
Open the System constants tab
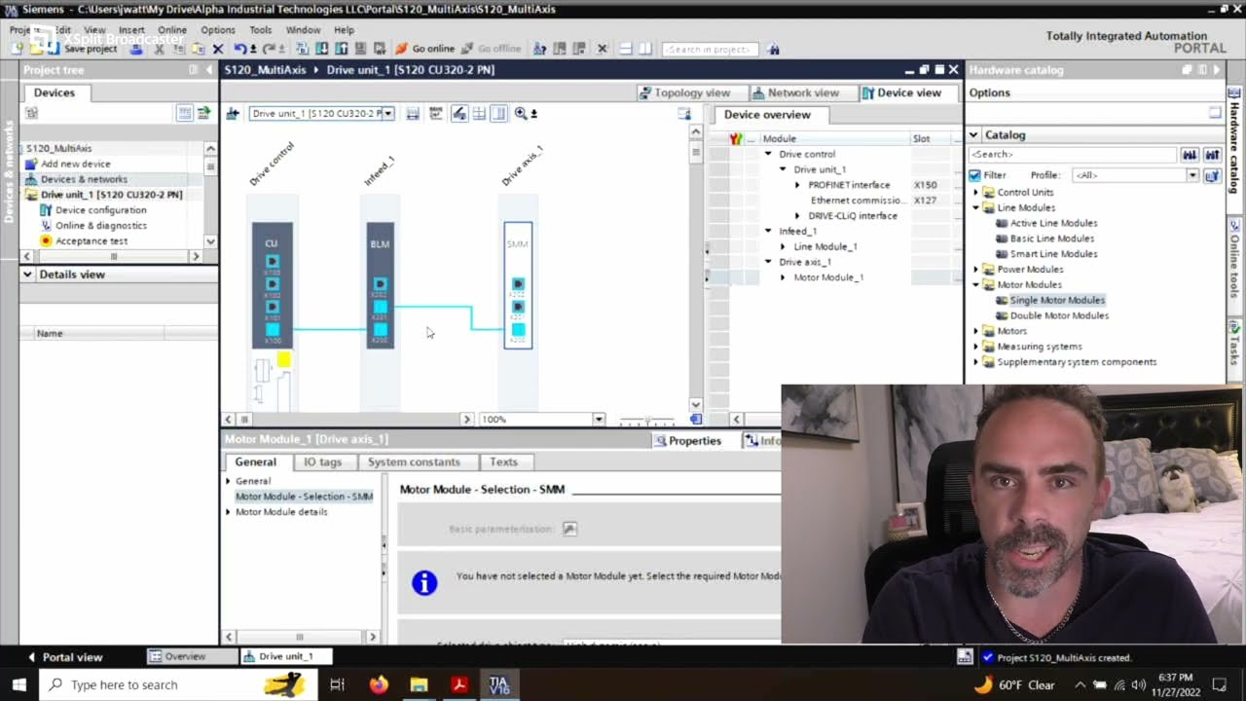point(414,462)
